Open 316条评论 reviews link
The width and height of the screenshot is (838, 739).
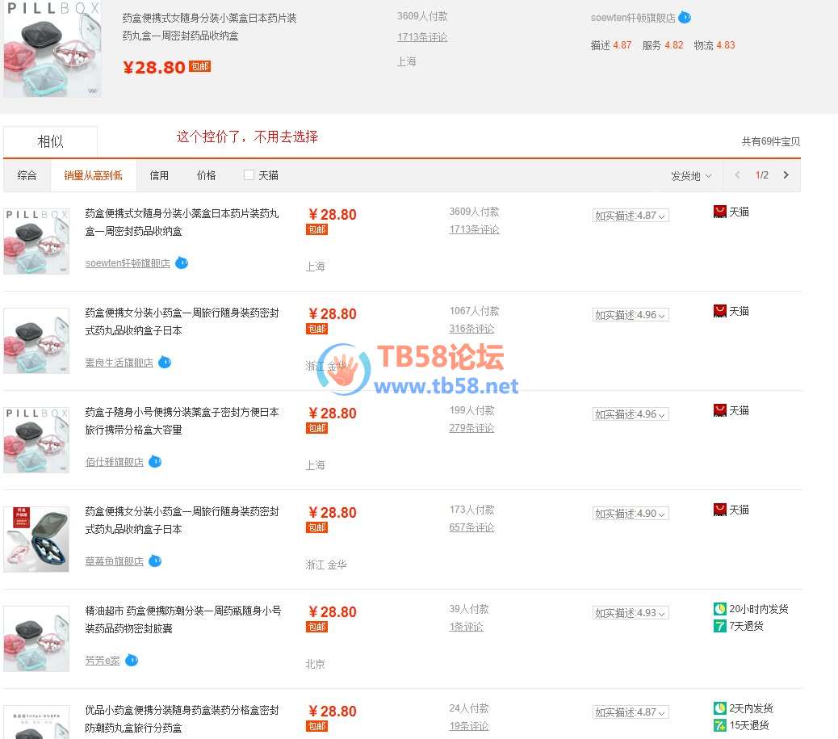point(472,329)
